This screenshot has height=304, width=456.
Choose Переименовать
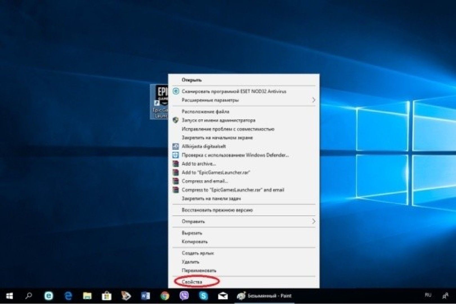[x=244, y=271]
